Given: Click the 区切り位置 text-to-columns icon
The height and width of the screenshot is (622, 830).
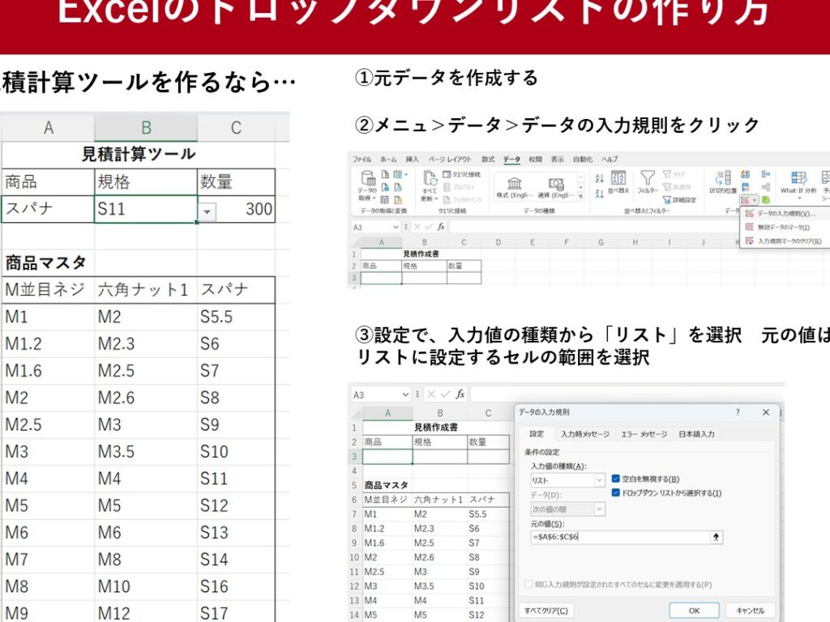Looking at the screenshot, I should coord(723,177).
